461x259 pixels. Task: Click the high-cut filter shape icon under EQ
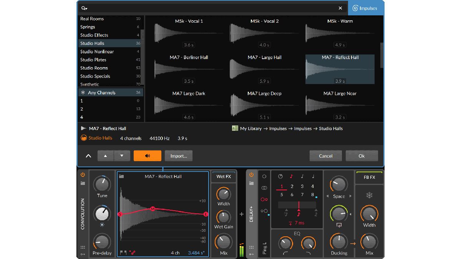coord(308,253)
